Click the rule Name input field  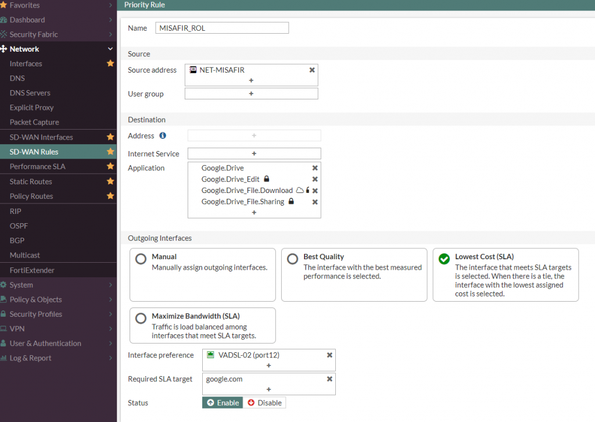(x=222, y=28)
